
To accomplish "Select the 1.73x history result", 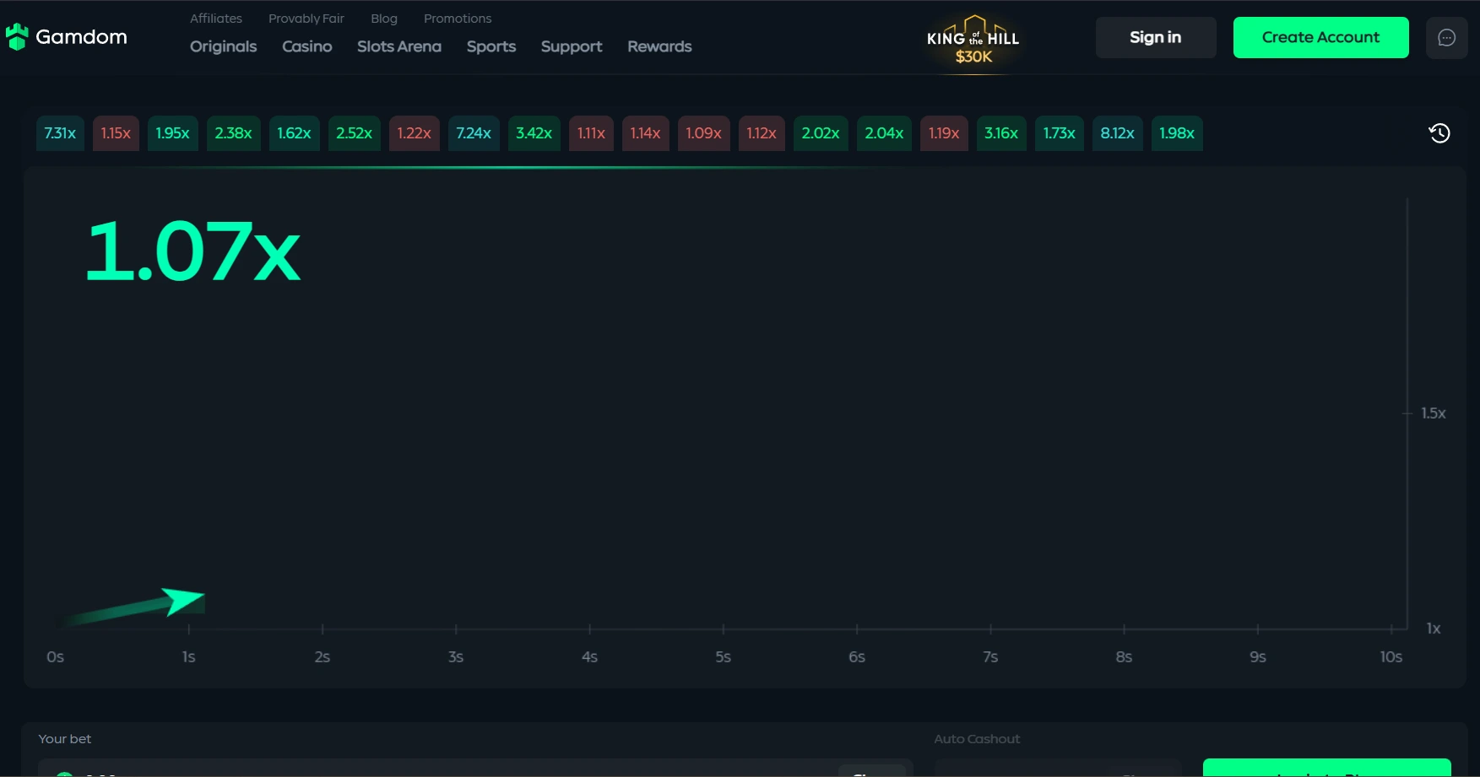I will pos(1059,133).
